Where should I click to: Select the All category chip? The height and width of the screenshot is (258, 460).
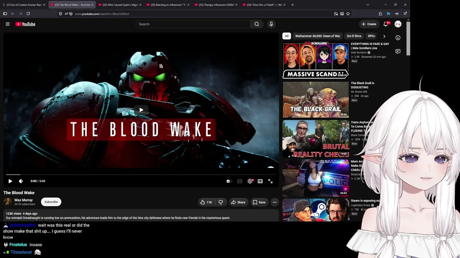[x=286, y=36]
